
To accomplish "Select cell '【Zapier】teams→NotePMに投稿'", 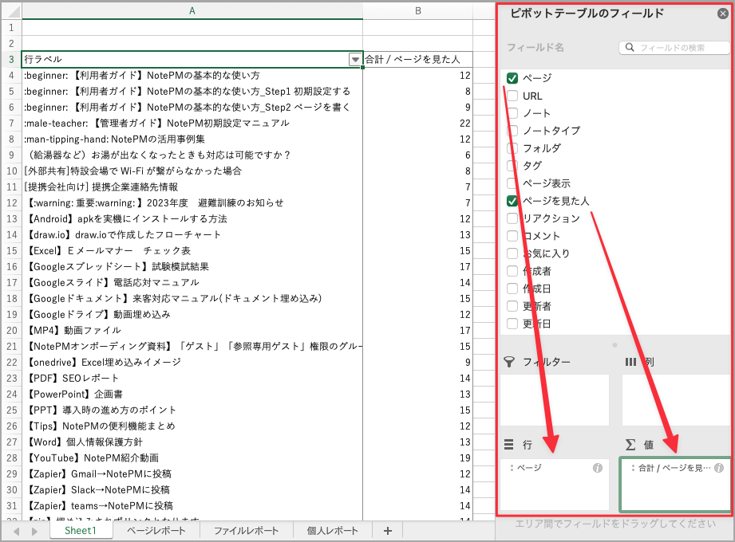I will 192,506.
